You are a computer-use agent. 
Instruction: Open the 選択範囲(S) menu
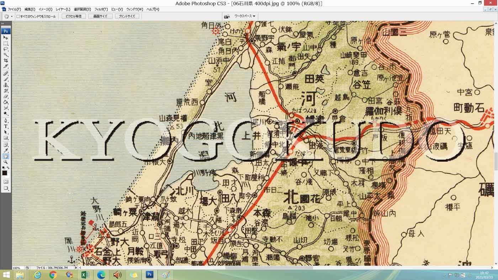[x=83, y=9]
